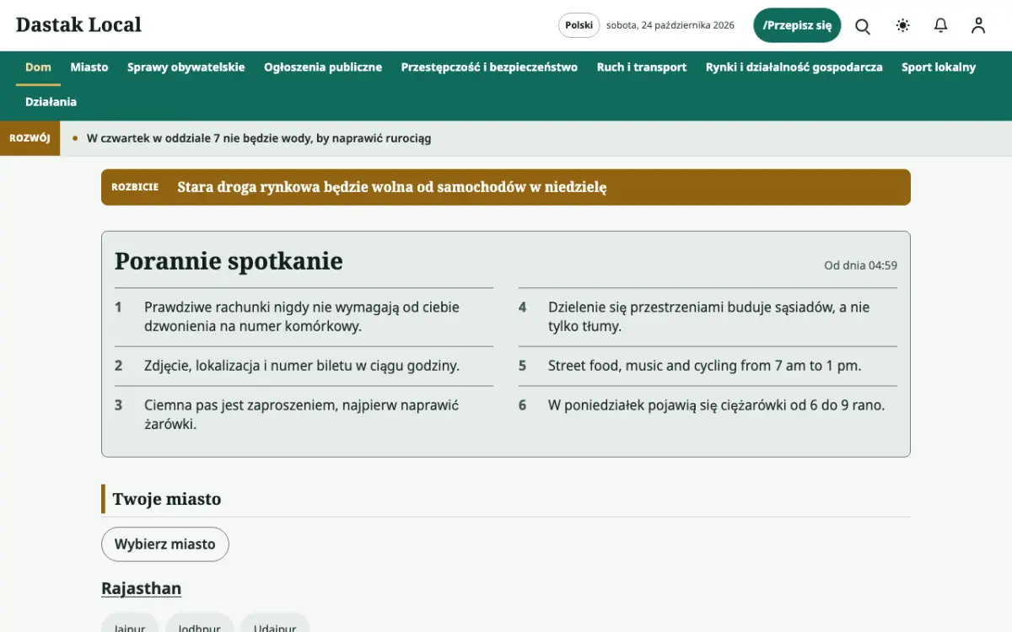The image size is (1012, 632).
Task: Click the date sobota, 24 października 2026
Action: coord(670,25)
